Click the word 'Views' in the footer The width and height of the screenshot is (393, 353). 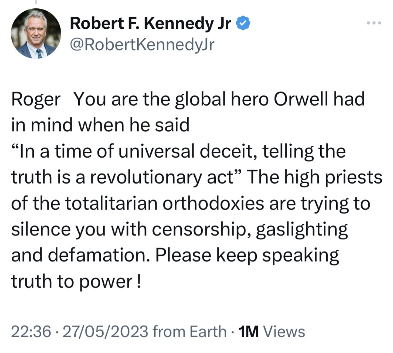[284, 331]
